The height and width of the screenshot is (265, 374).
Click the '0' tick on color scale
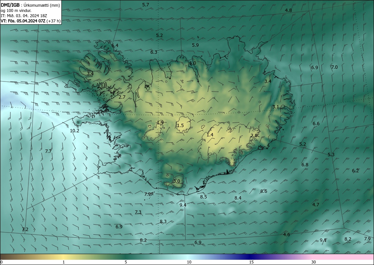[1, 262]
